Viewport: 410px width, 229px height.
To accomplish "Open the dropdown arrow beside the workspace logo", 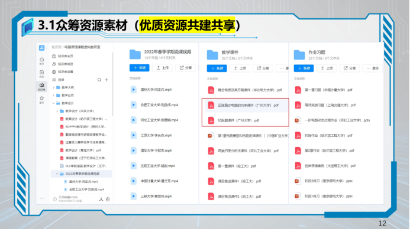I will (47, 48).
